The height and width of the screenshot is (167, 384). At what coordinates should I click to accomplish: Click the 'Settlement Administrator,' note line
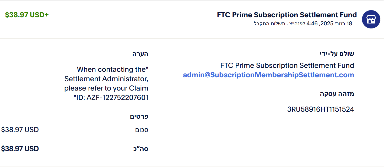106,79
